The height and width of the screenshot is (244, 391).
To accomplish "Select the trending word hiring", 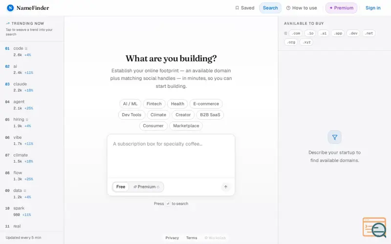I will pos(19,119).
